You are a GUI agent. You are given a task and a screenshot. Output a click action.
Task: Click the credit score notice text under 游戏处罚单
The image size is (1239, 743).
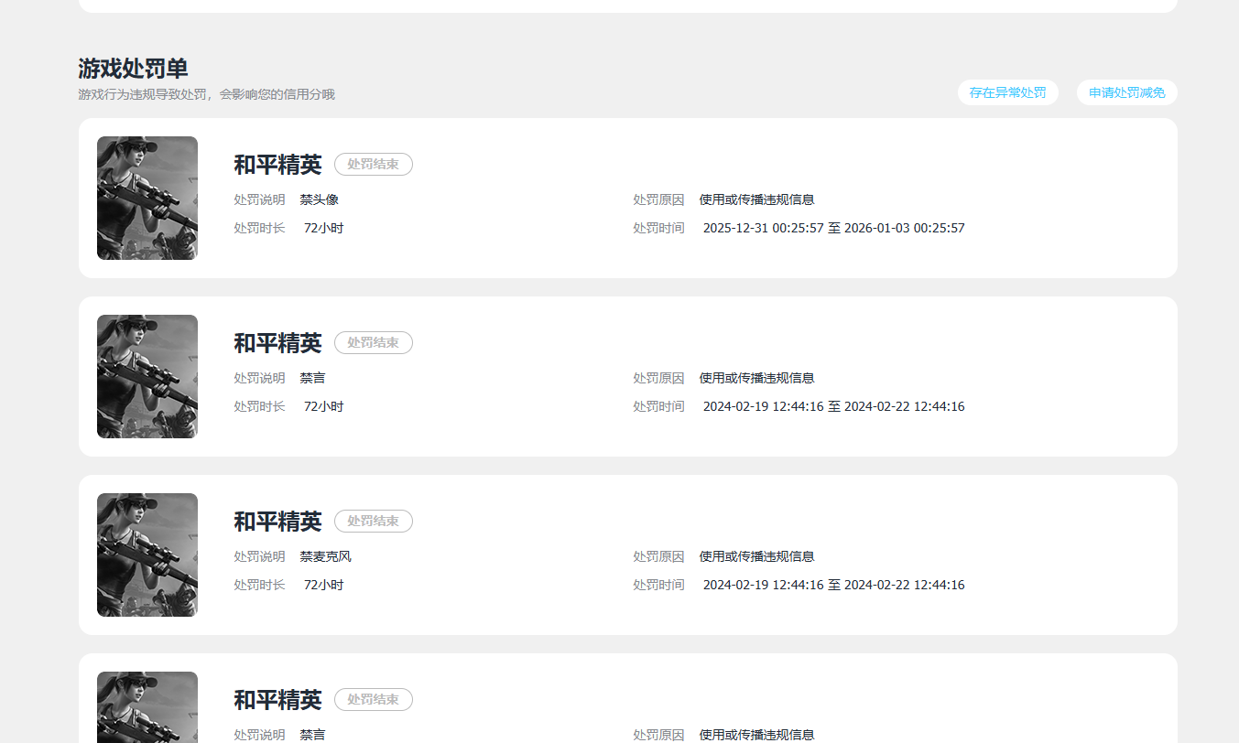pyautogui.click(x=206, y=94)
